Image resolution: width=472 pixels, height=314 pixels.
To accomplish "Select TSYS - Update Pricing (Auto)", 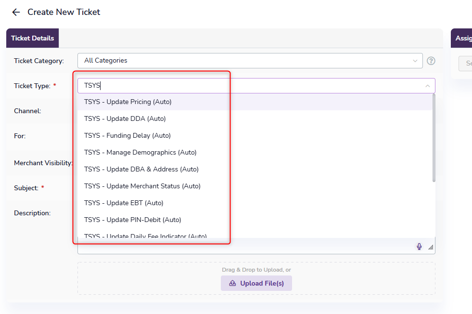I will (x=128, y=102).
